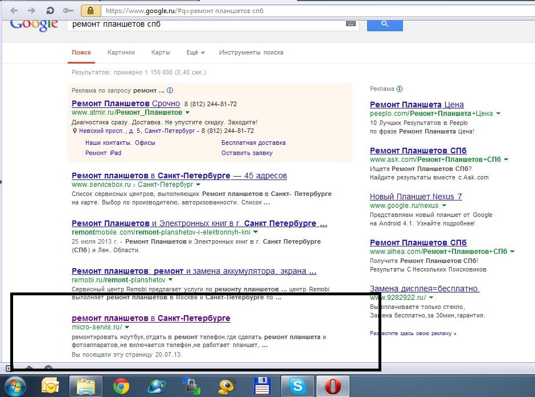
Task: Expand dropdown arrow next to www.alhea.com URL
Action: 512,252
